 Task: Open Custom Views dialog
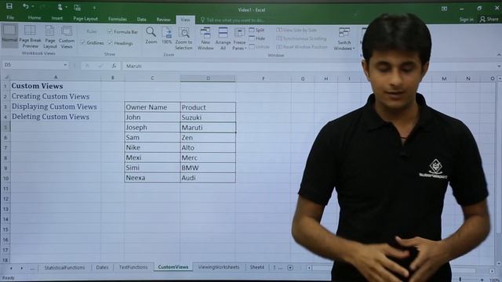click(67, 37)
